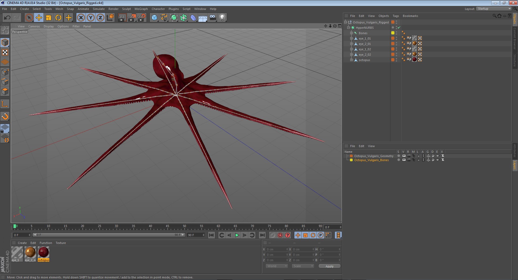Open the Simulate menu

coord(98,9)
